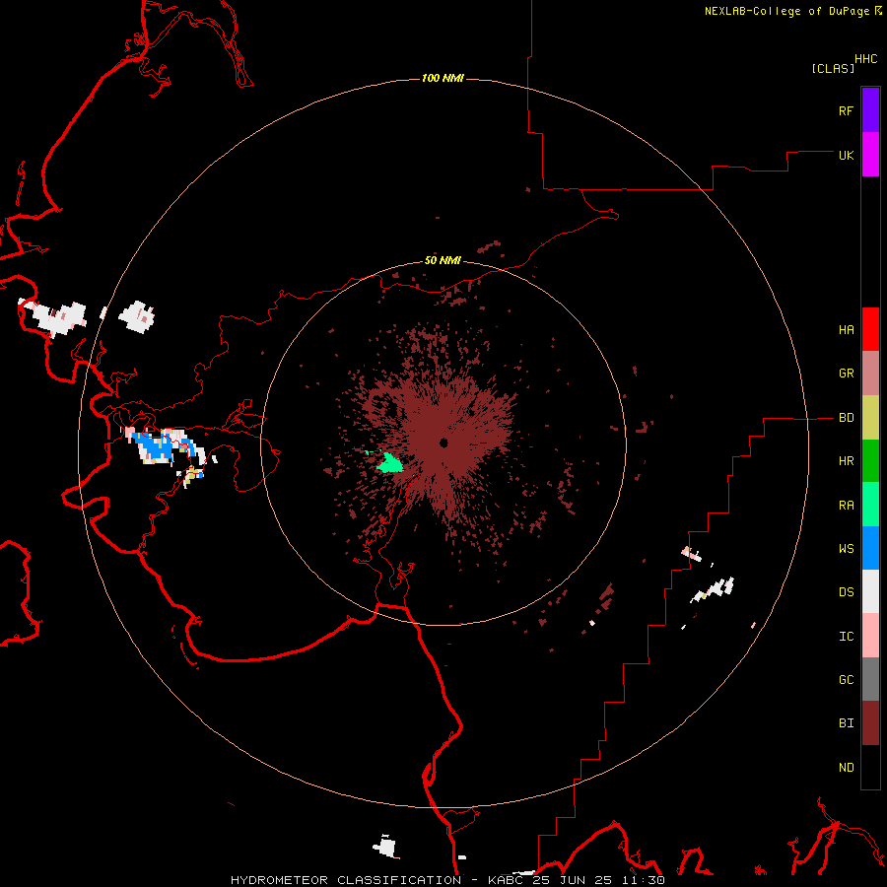The image size is (887, 887).
Task: Select the BI dark red swatch
Action: 870,723
